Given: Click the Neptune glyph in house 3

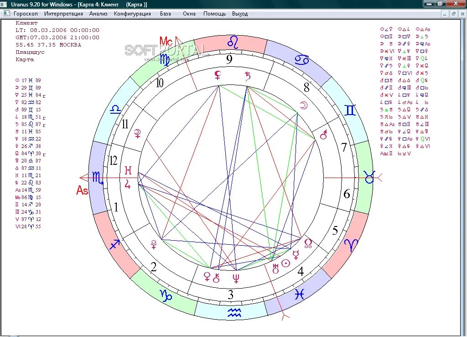Looking at the screenshot, I should (x=236, y=279).
